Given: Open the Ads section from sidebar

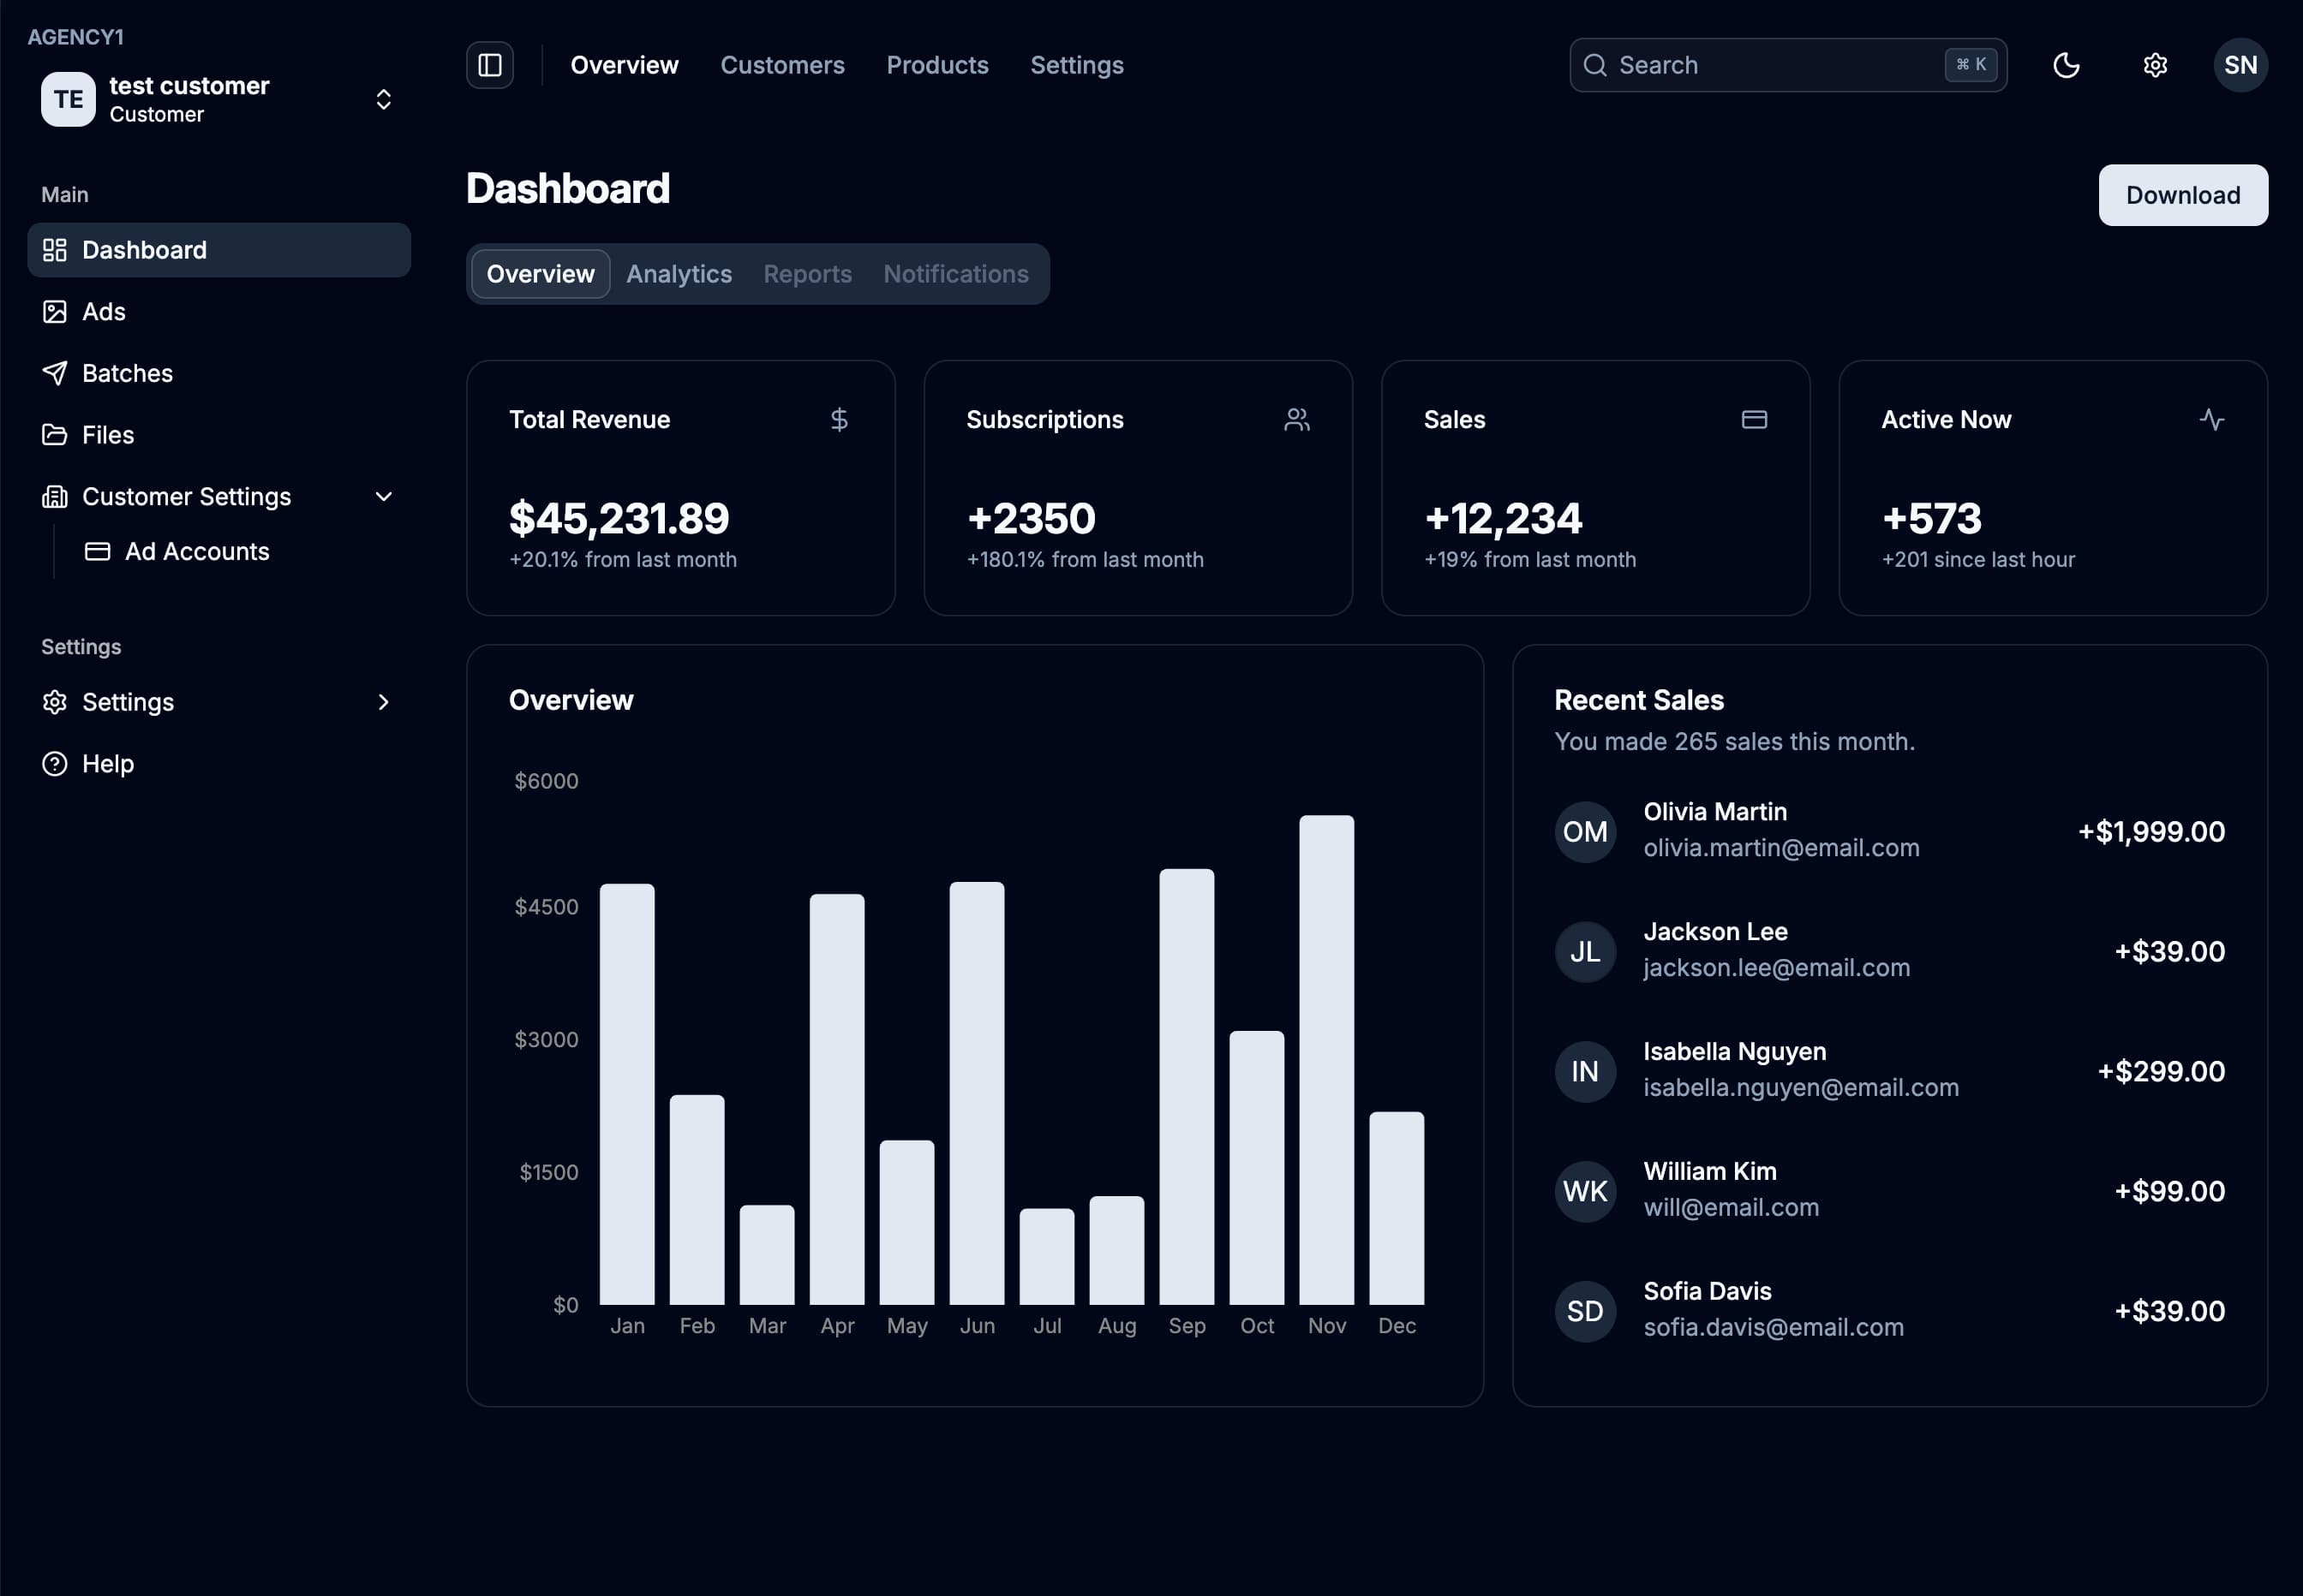Looking at the screenshot, I should tap(103, 311).
